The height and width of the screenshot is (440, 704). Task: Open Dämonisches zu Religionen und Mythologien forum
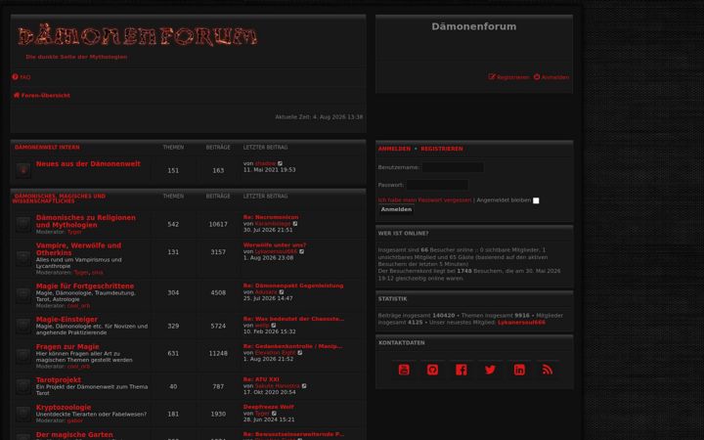pos(86,221)
